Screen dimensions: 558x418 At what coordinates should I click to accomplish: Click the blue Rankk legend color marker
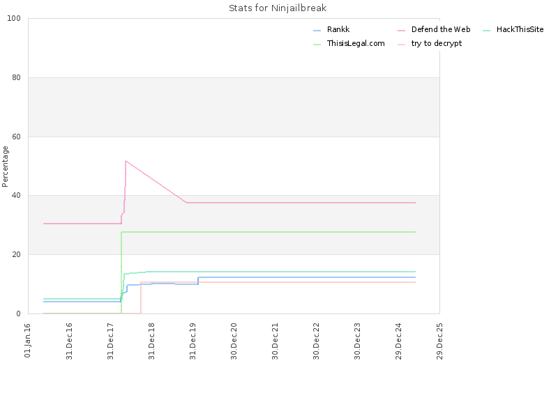tap(317, 31)
